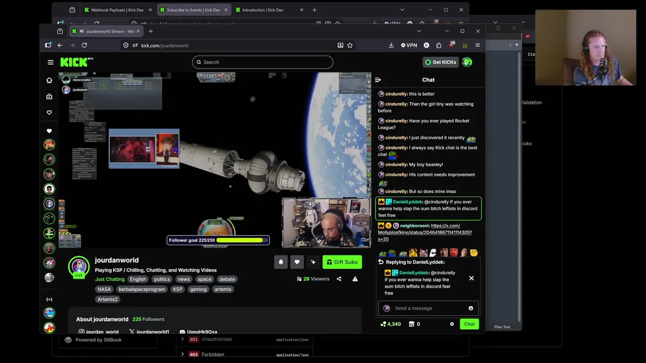The width and height of the screenshot is (646, 363).
Task: Click the news tag
Action: (184, 279)
